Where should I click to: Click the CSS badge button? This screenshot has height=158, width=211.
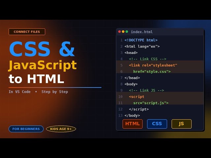(x=157, y=124)
